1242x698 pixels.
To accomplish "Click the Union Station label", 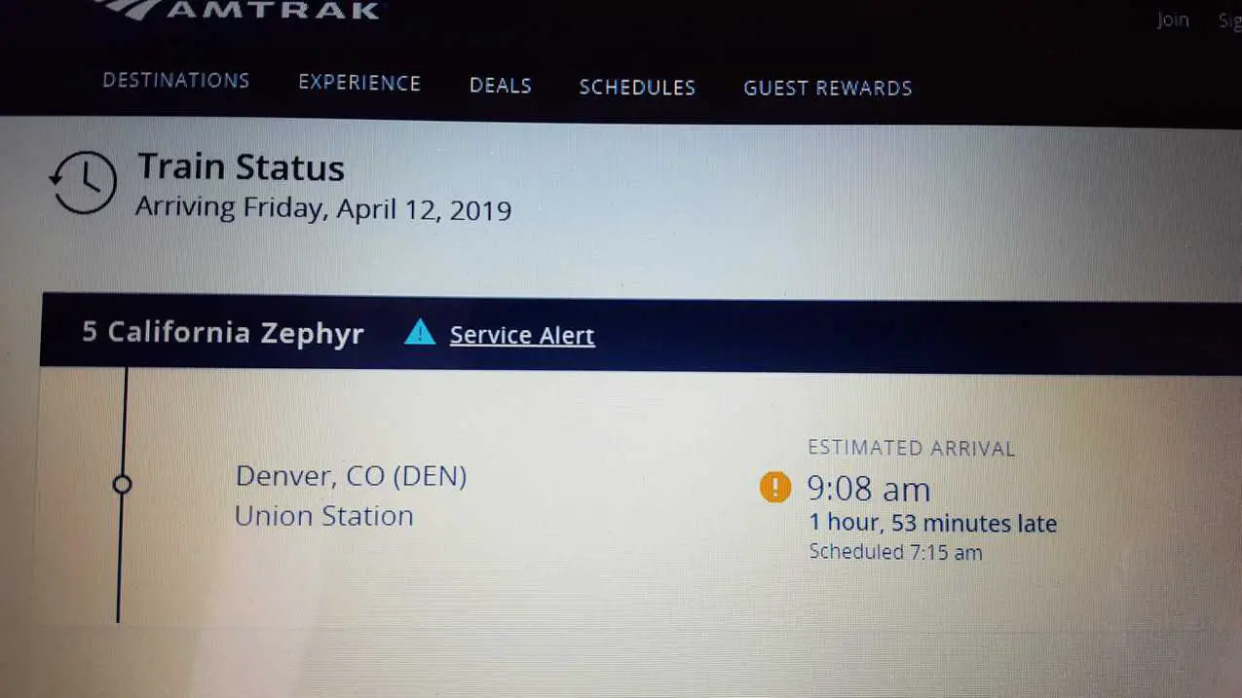I will click(x=323, y=516).
